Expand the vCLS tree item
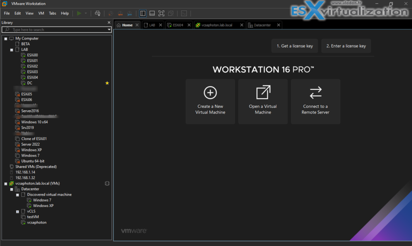 pyautogui.click(x=17, y=211)
